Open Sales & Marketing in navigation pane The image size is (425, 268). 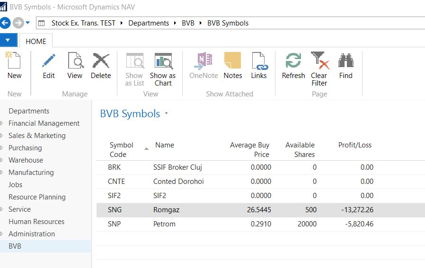click(37, 135)
